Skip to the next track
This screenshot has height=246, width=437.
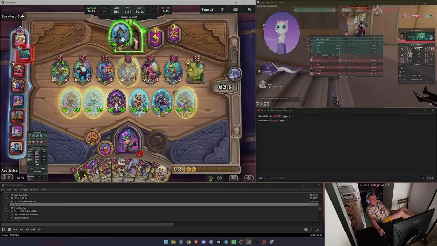[33, 230]
